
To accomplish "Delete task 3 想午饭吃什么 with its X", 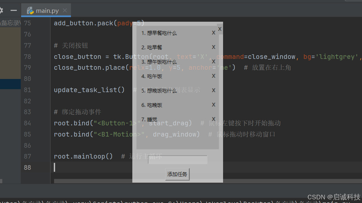I will click(x=214, y=62).
